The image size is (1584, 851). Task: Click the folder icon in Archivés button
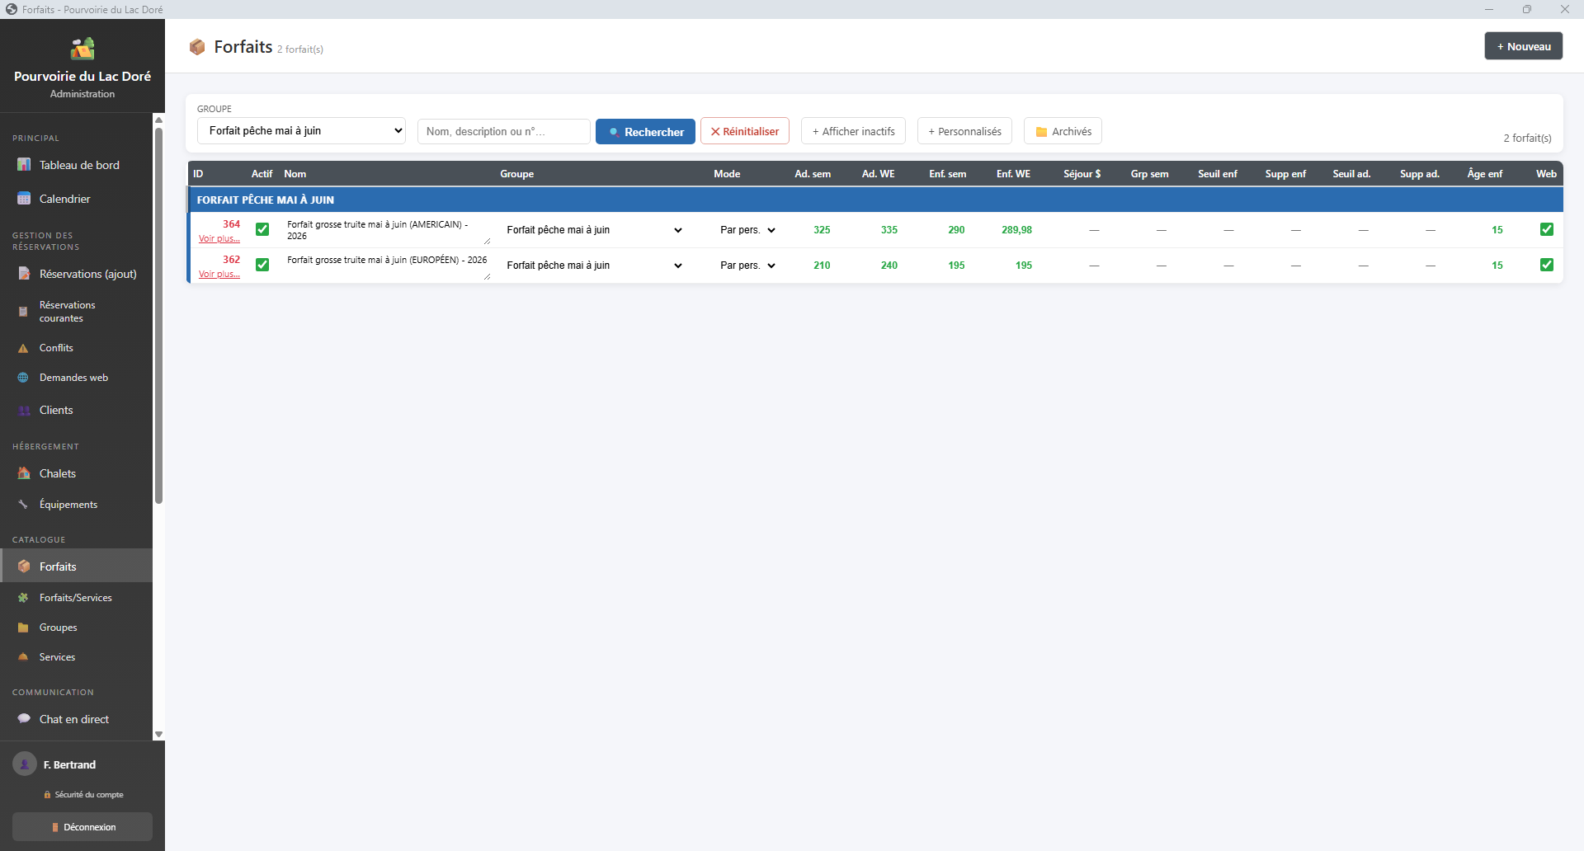[x=1041, y=132]
